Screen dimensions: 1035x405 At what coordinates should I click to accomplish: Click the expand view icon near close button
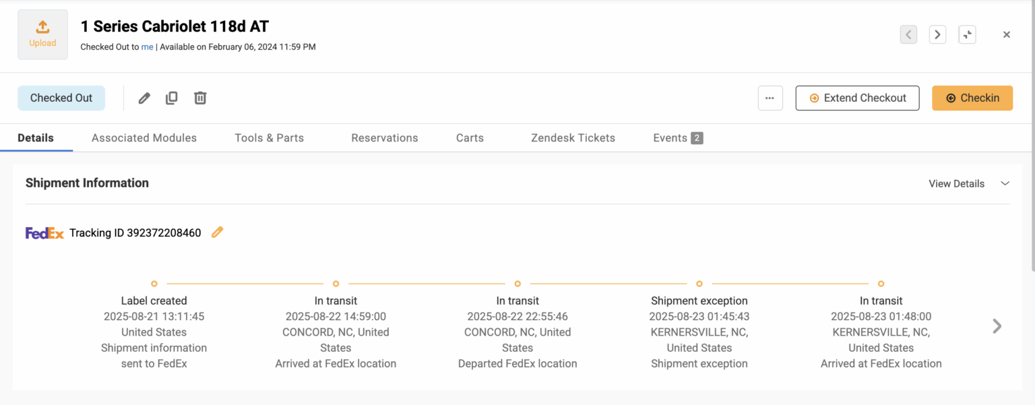click(x=967, y=34)
